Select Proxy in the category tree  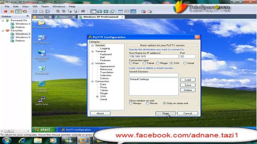point(103,87)
